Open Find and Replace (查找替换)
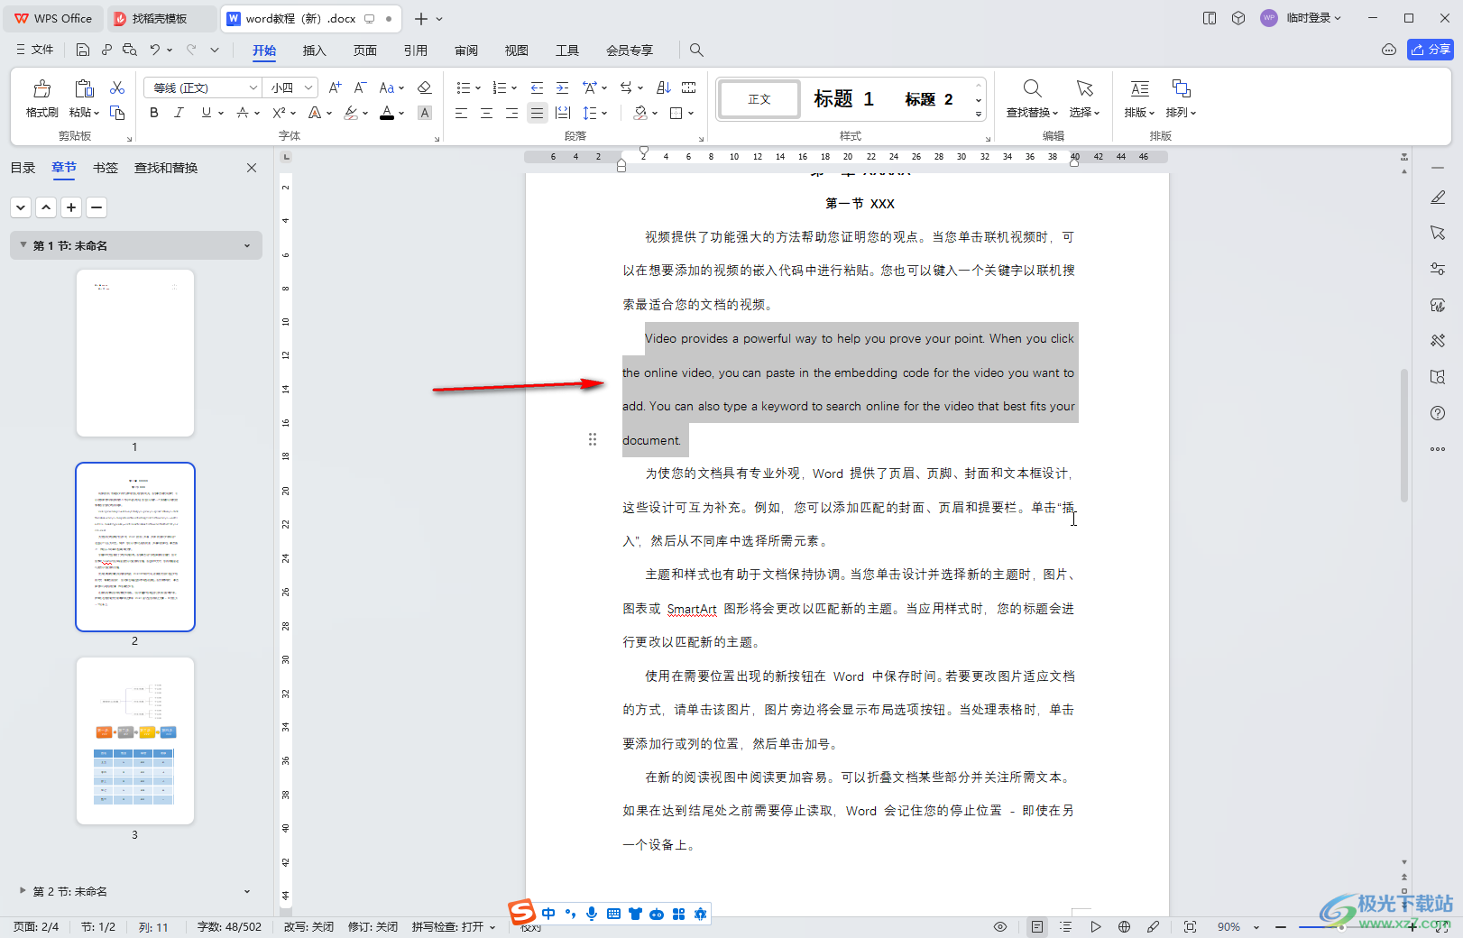The width and height of the screenshot is (1463, 938). click(x=1032, y=98)
